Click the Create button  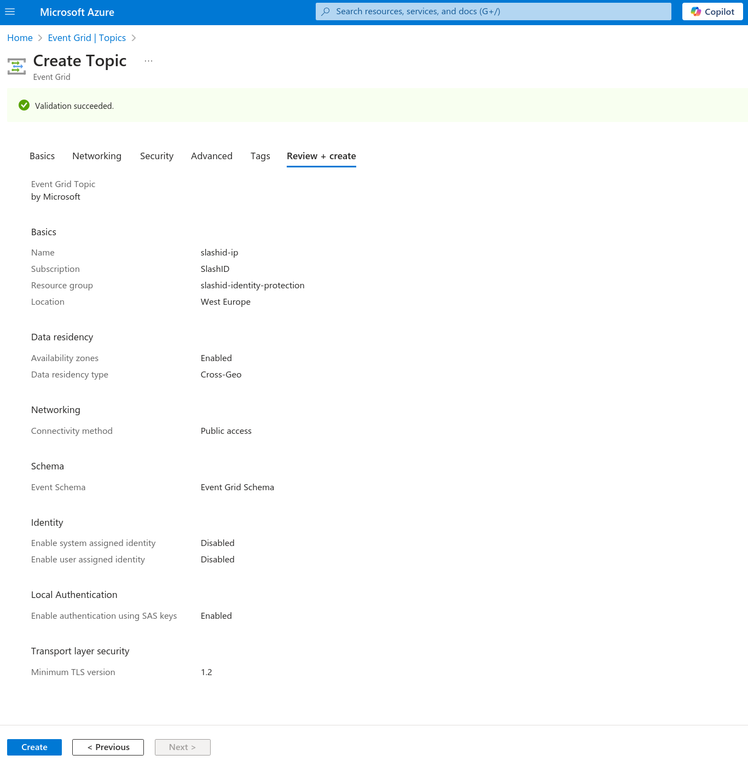tap(34, 747)
